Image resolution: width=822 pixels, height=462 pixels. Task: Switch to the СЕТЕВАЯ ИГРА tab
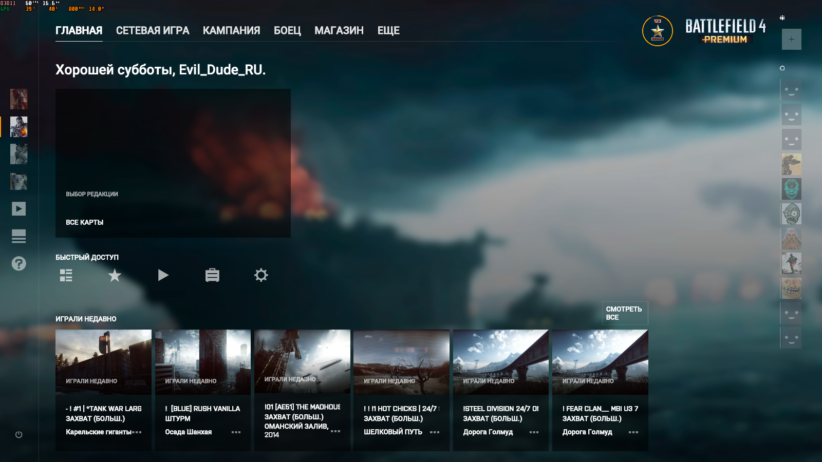(x=153, y=31)
